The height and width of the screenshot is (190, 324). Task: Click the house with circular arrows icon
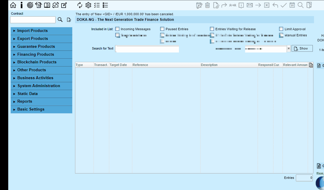(55, 5)
